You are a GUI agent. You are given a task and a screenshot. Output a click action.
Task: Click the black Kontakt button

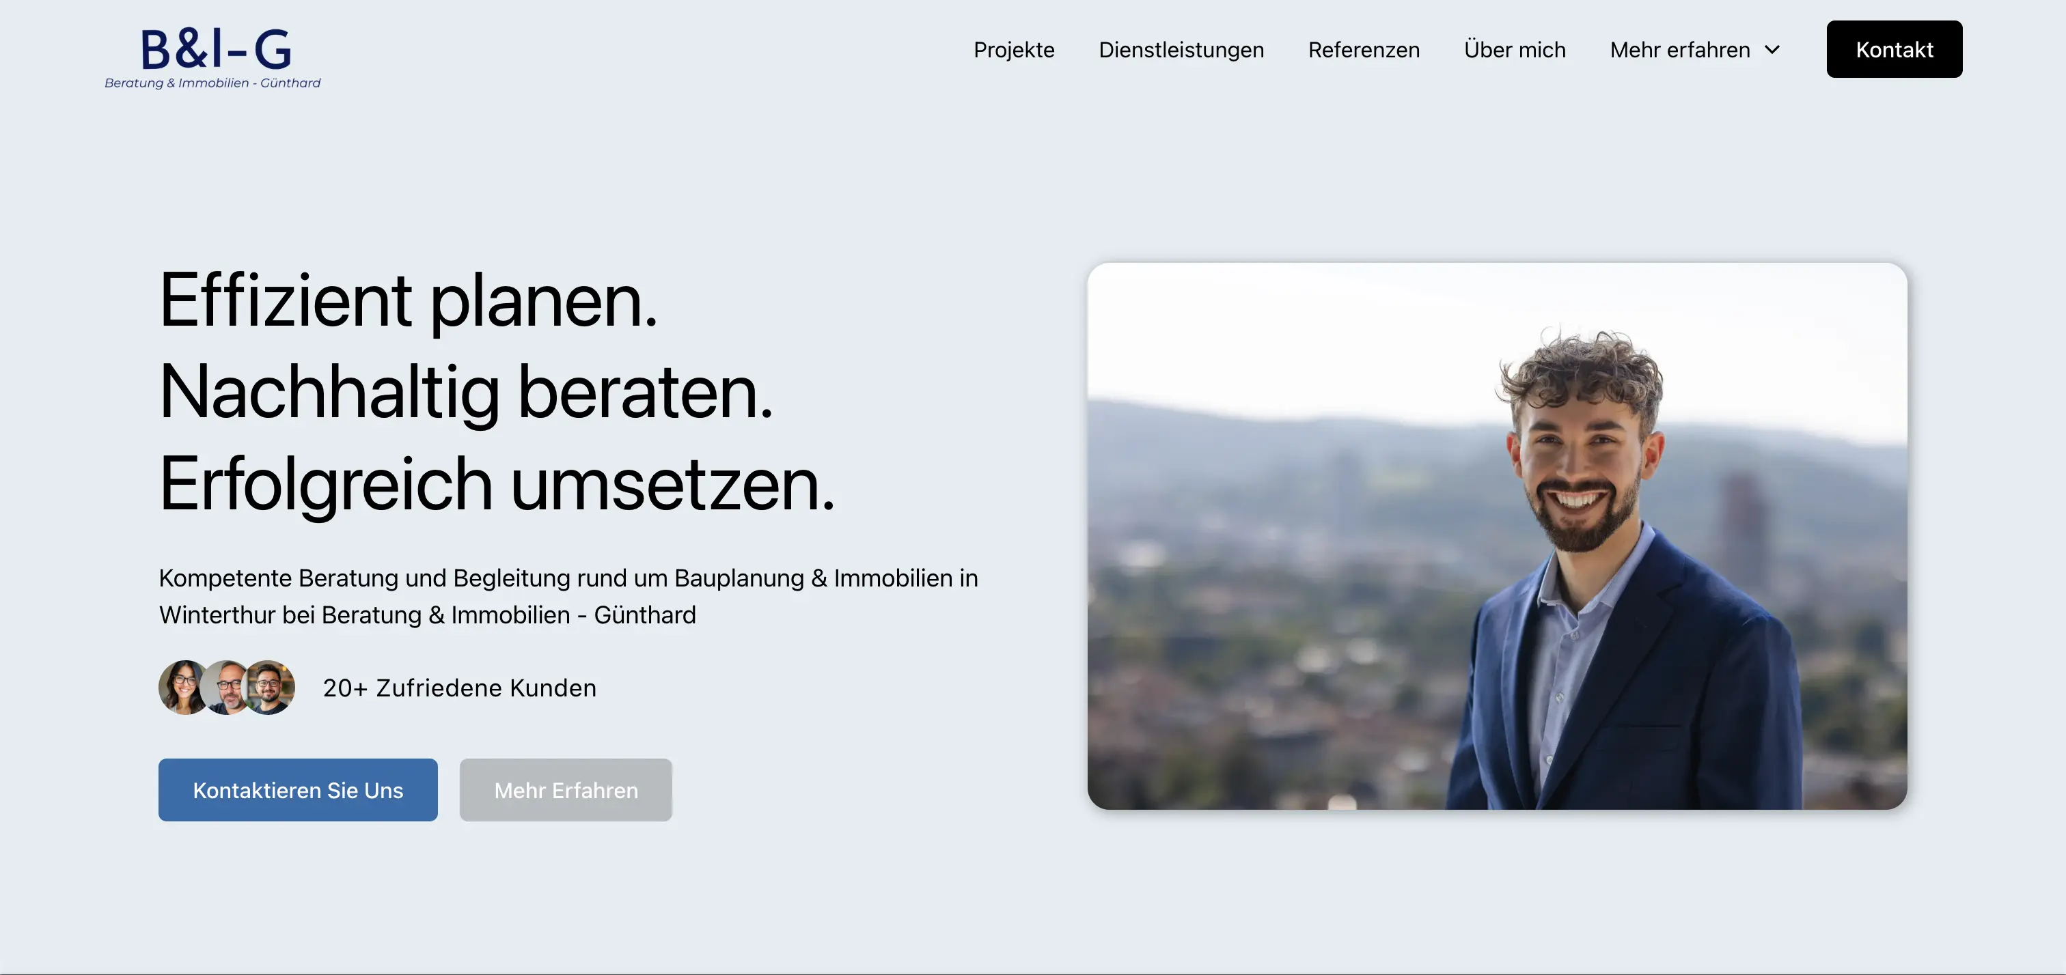tap(1895, 49)
